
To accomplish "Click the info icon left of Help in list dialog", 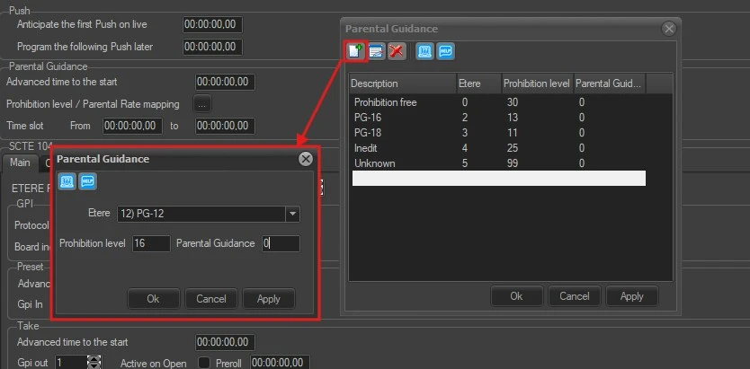I will [425, 51].
